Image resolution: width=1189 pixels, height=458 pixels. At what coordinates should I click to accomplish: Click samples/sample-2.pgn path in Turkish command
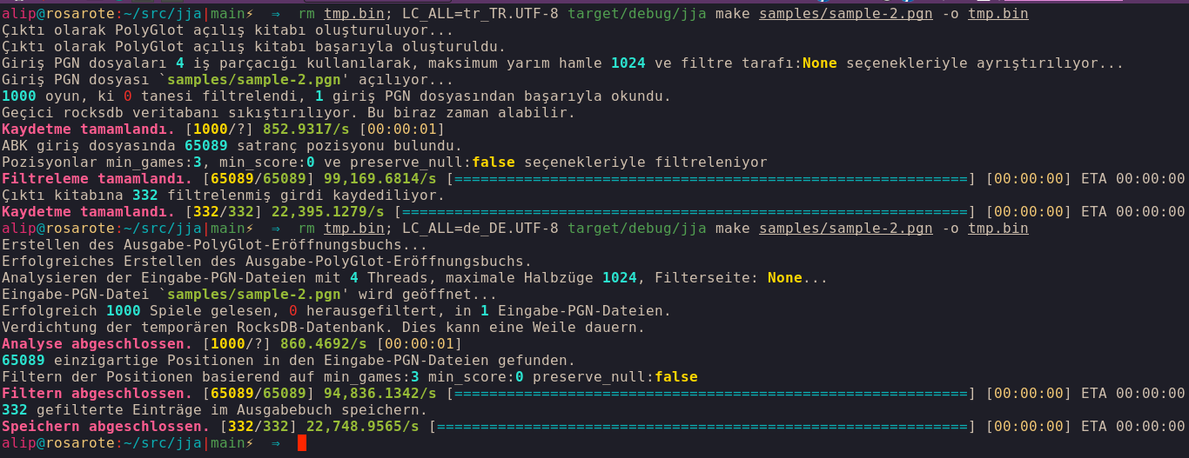coord(845,14)
